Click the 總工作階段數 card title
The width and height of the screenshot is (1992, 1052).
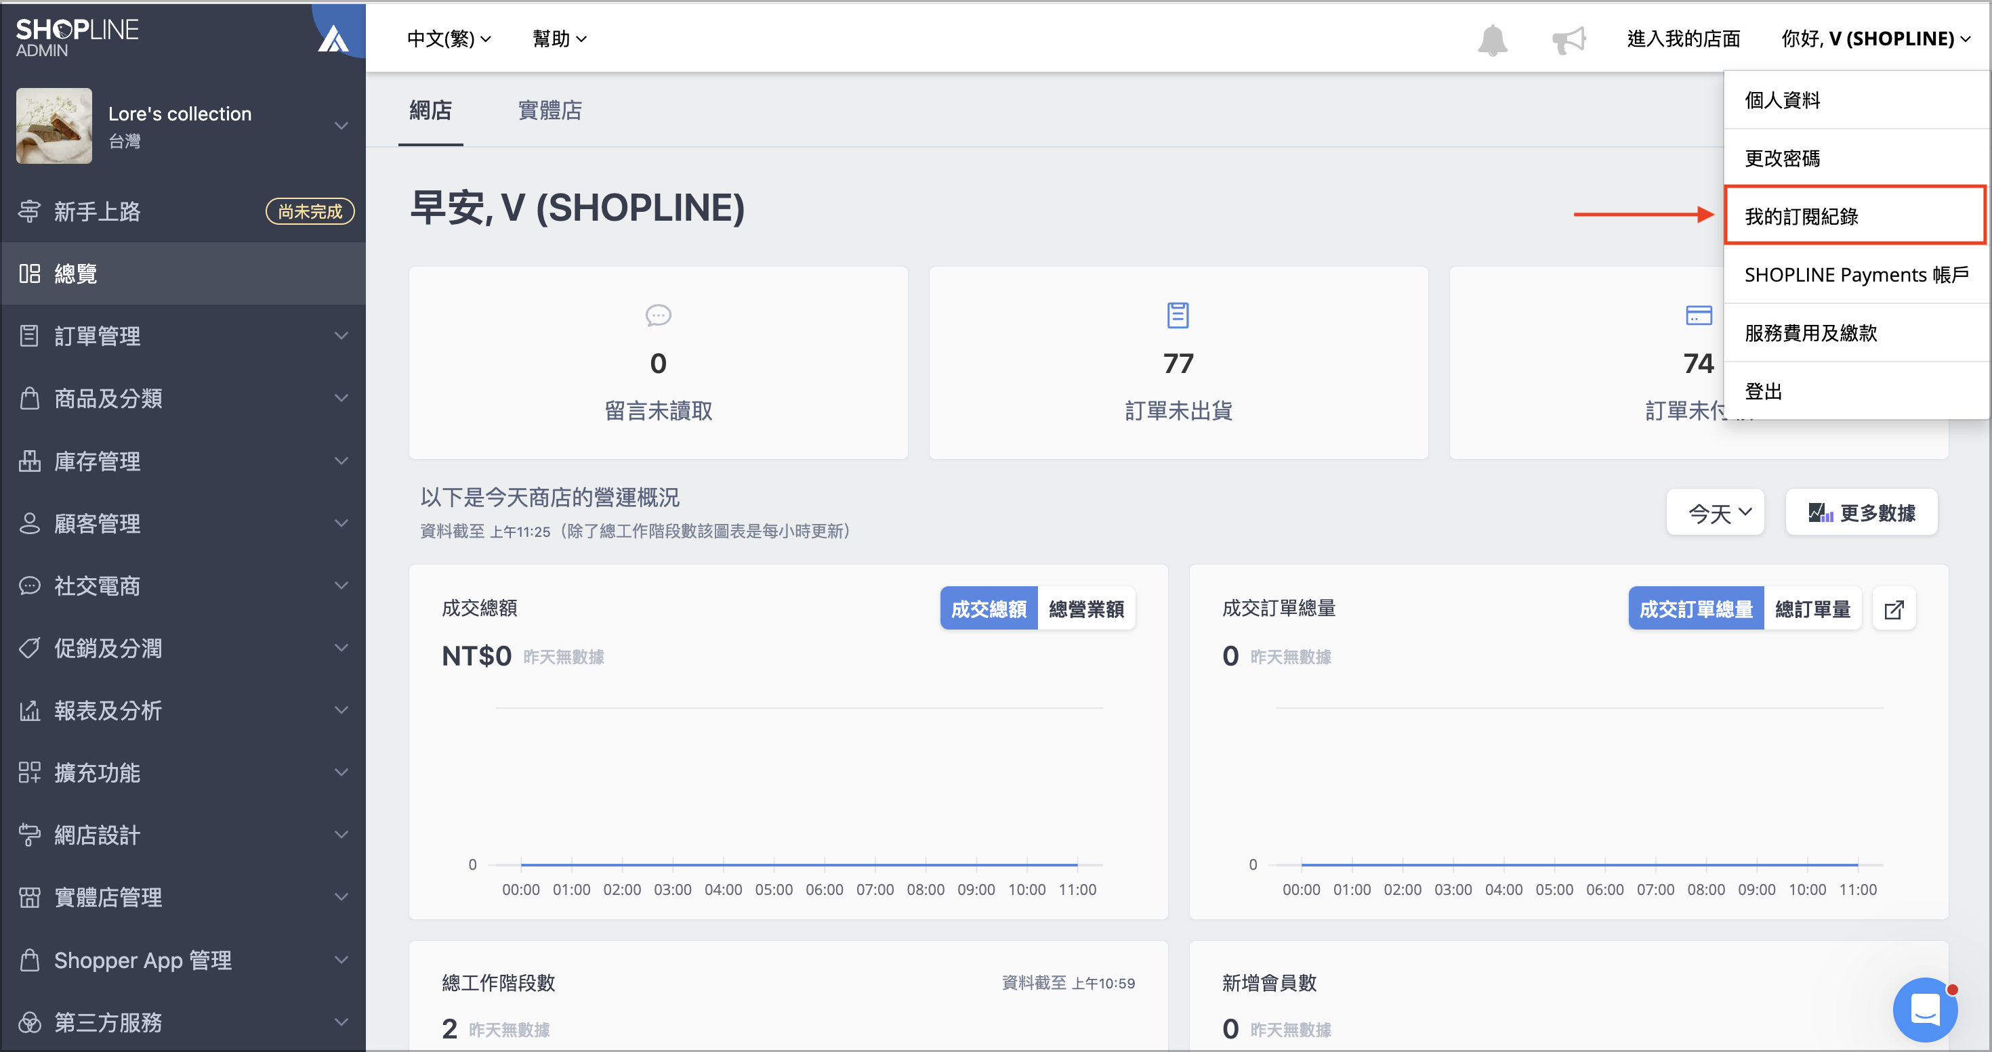(499, 982)
